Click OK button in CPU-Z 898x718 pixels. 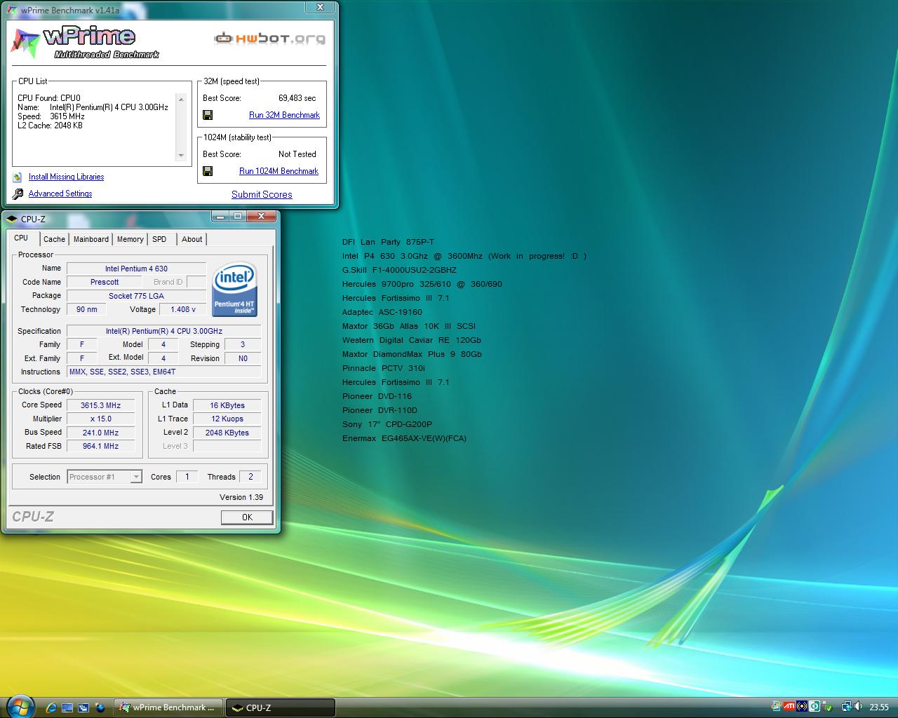tap(247, 517)
